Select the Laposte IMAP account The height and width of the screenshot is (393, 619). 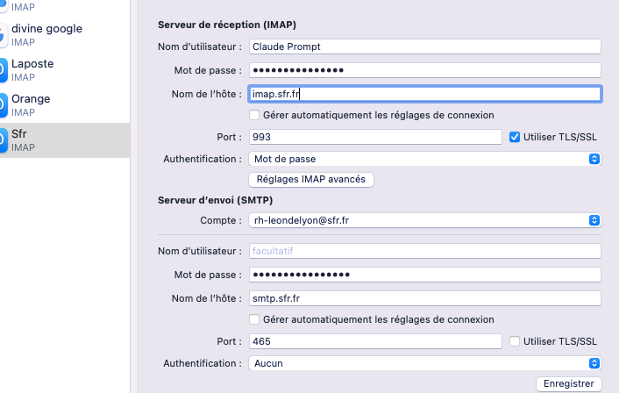[x=53, y=70]
